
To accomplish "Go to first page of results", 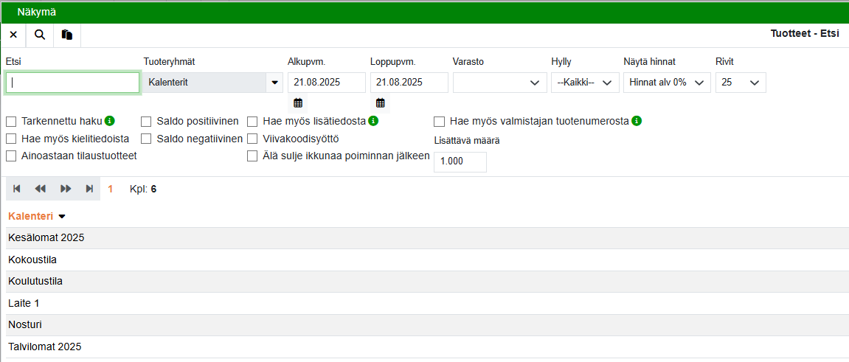I will tap(17, 189).
